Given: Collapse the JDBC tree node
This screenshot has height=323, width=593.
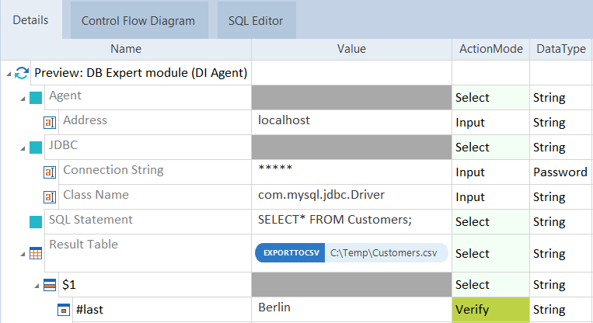Looking at the screenshot, I should click(x=22, y=148).
